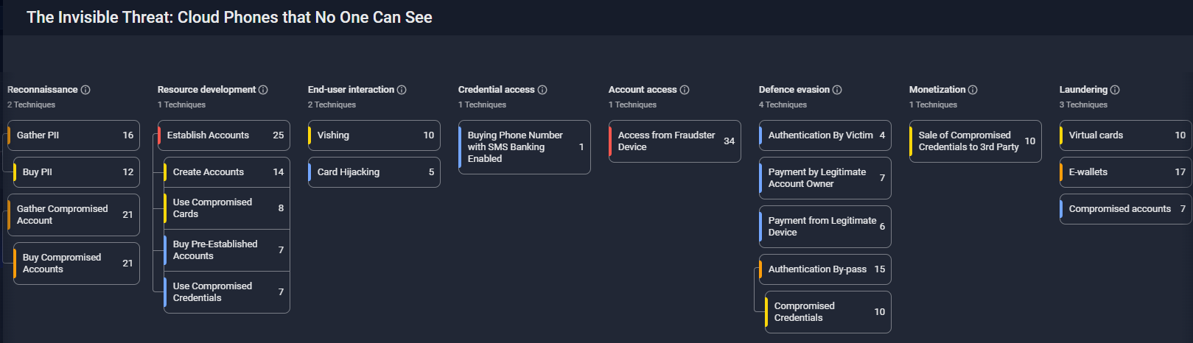Open the Establish Accounts technique card
This screenshot has height=343, width=1193.
tap(224, 135)
